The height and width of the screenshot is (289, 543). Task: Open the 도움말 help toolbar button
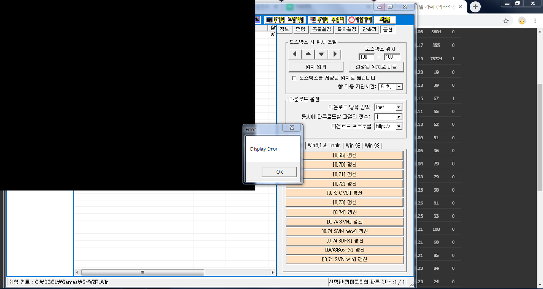click(x=385, y=20)
